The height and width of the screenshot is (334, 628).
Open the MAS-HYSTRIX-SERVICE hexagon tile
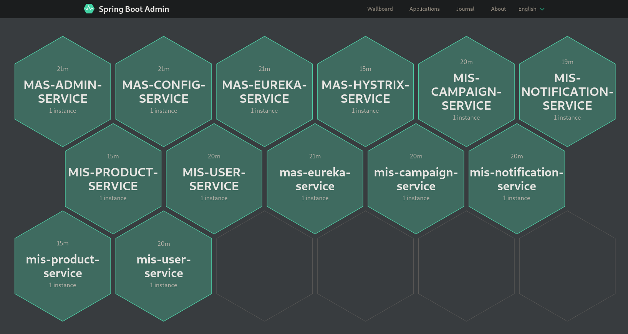tap(365, 91)
